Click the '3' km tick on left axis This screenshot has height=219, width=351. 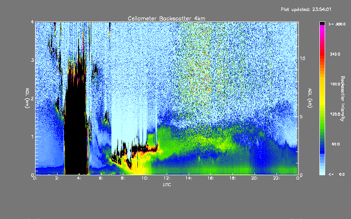coord(32,60)
